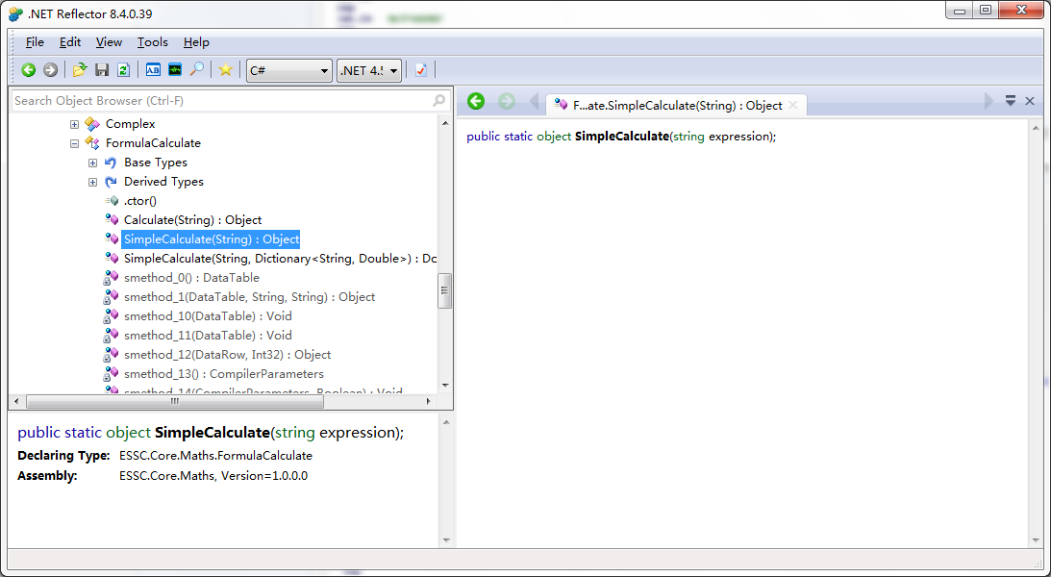Click the grey Forward toolbar arrow
This screenshot has width=1051, height=577.
pos(50,69)
